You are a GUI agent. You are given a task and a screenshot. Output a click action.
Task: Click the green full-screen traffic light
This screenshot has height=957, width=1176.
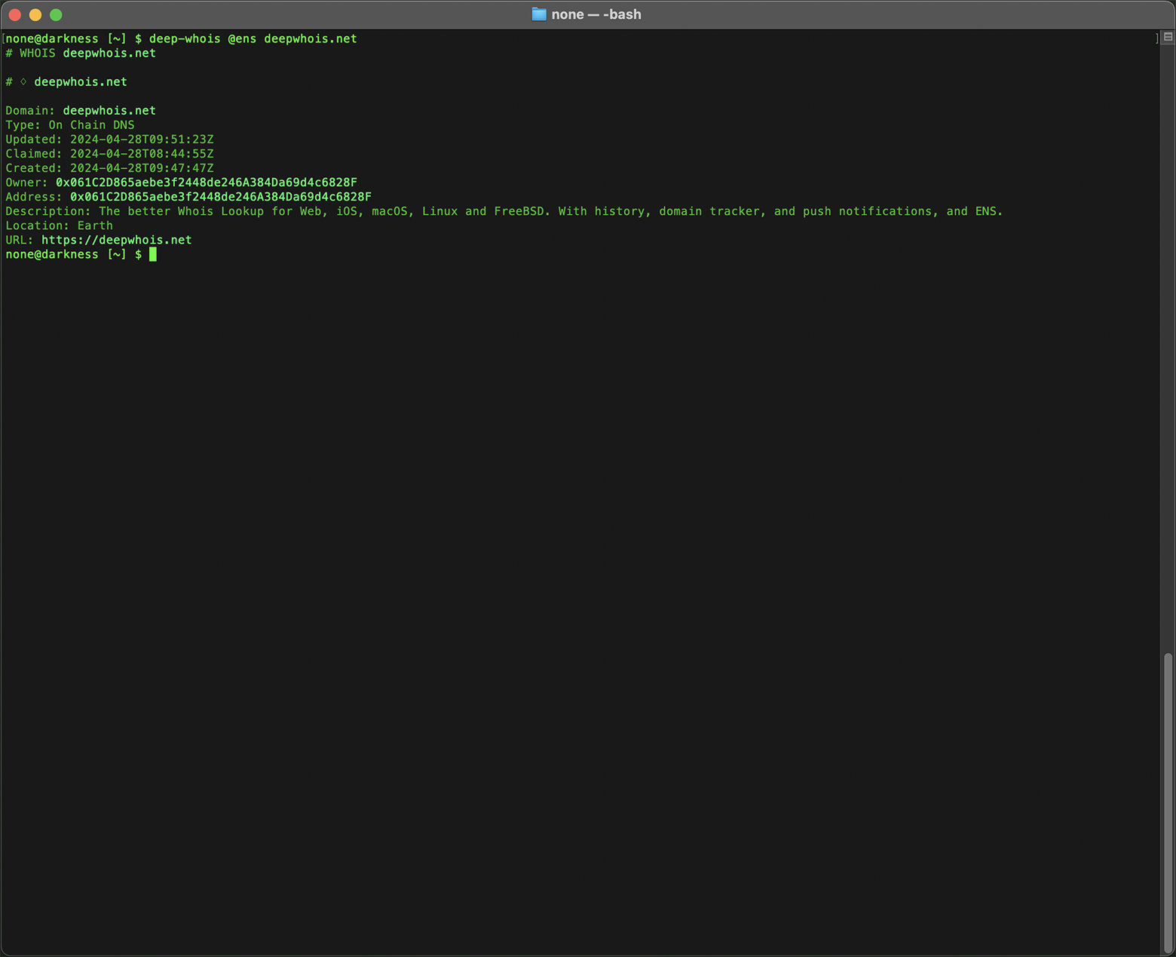(x=56, y=14)
